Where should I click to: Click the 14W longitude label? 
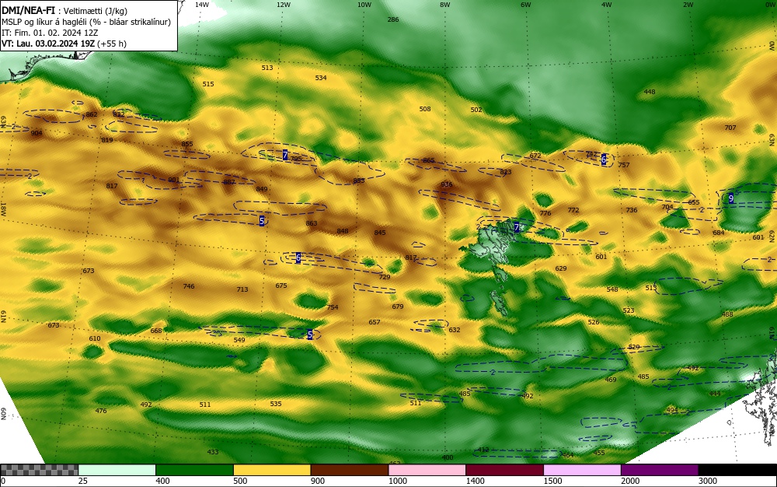[x=202, y=5]
